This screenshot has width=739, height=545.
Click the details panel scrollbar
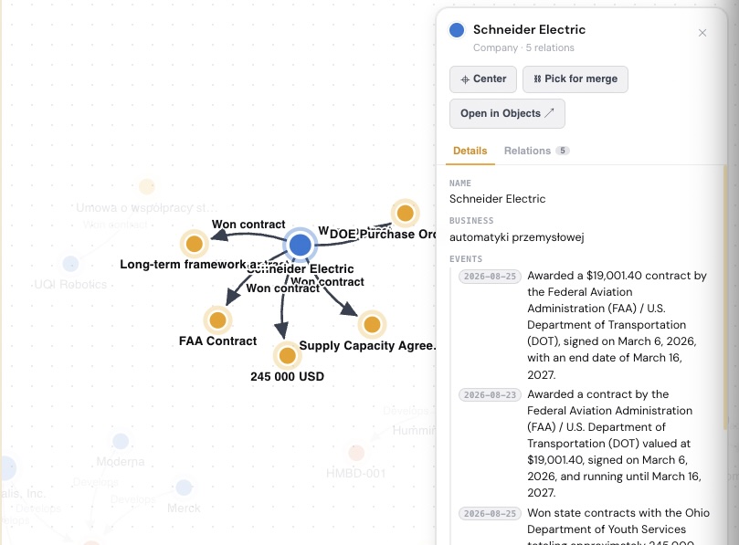[726, 297]
